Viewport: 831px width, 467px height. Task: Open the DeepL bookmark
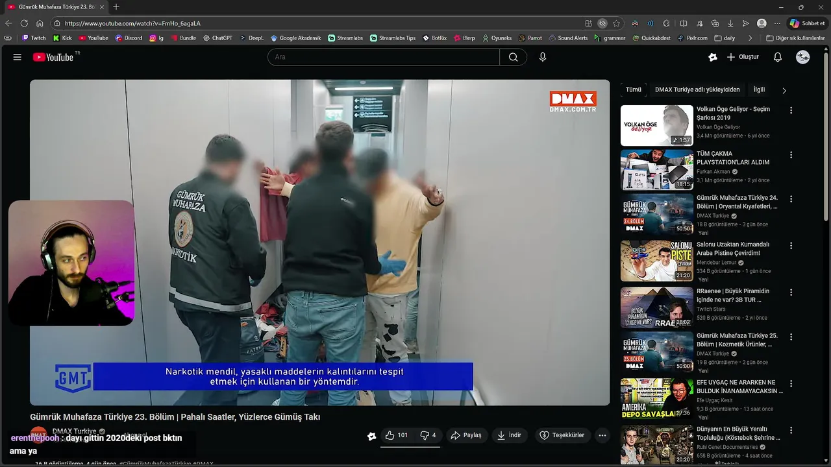click(251, 38)
